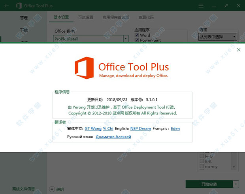Open the Yi Chi translator link
245x194 pixels.
[x=108, y=129]
